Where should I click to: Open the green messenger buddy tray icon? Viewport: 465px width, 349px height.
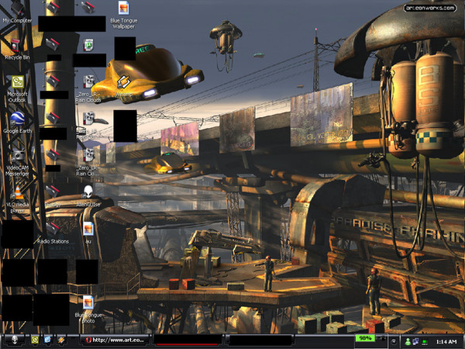pyautogui.click(x=408, y=341)
